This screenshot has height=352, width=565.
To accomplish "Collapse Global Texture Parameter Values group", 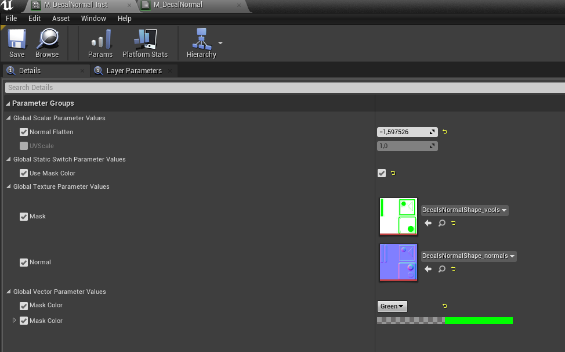I will click(x=9, y=186).
